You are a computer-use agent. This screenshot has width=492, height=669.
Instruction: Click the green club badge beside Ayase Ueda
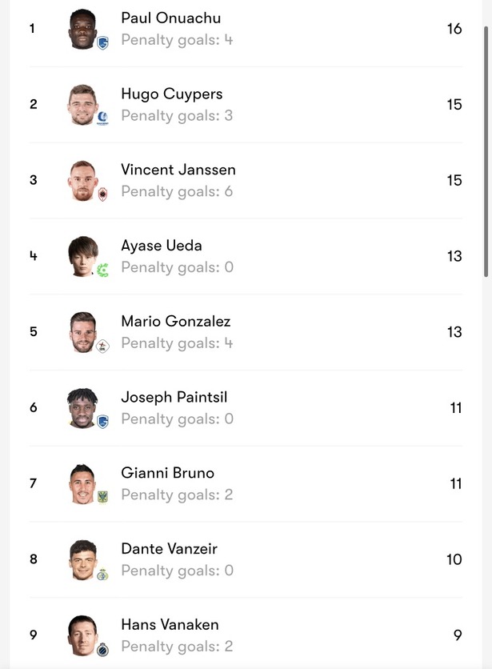102,270
